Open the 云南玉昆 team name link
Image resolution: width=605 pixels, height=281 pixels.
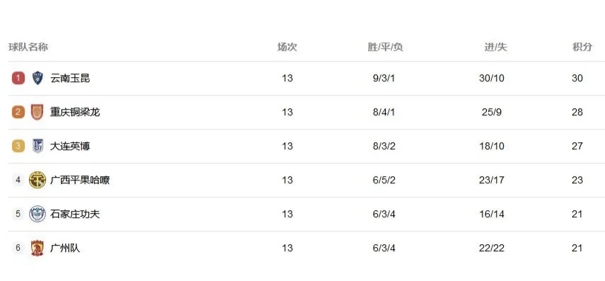[x=70, y=79]
